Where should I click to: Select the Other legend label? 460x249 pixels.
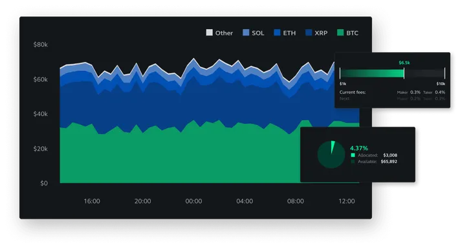224,33
